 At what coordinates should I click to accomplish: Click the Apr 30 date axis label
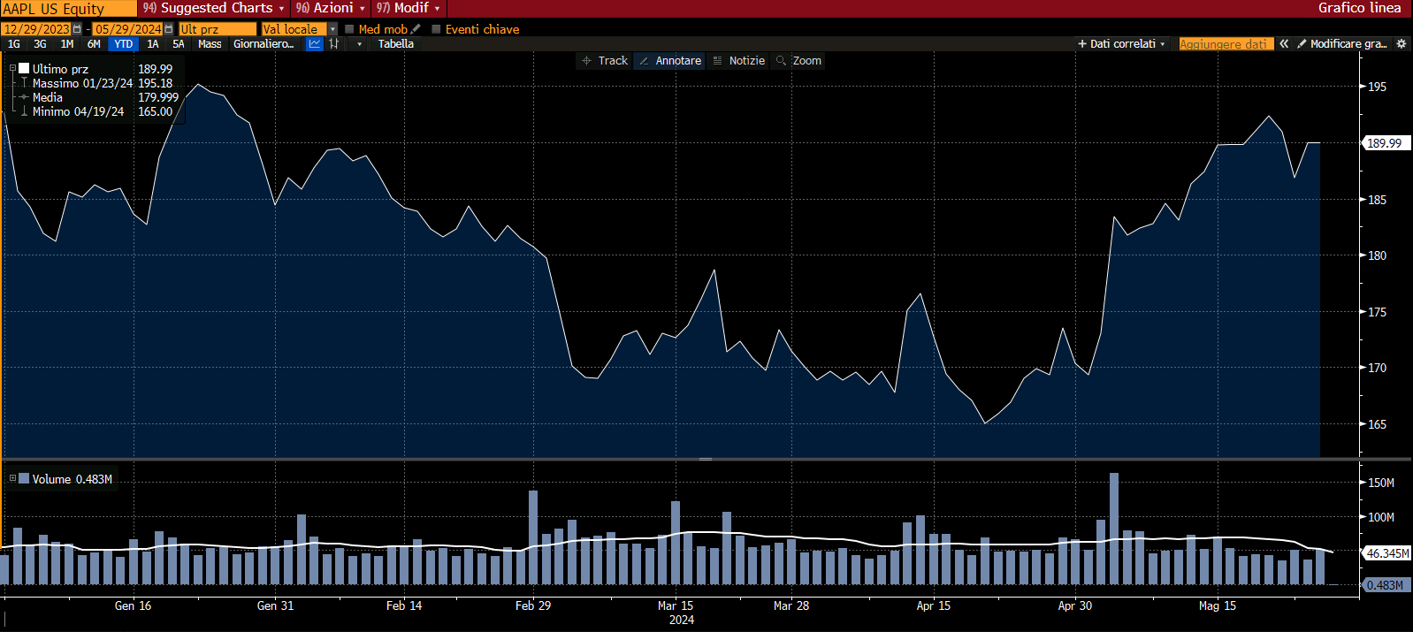click(1075, 605)
